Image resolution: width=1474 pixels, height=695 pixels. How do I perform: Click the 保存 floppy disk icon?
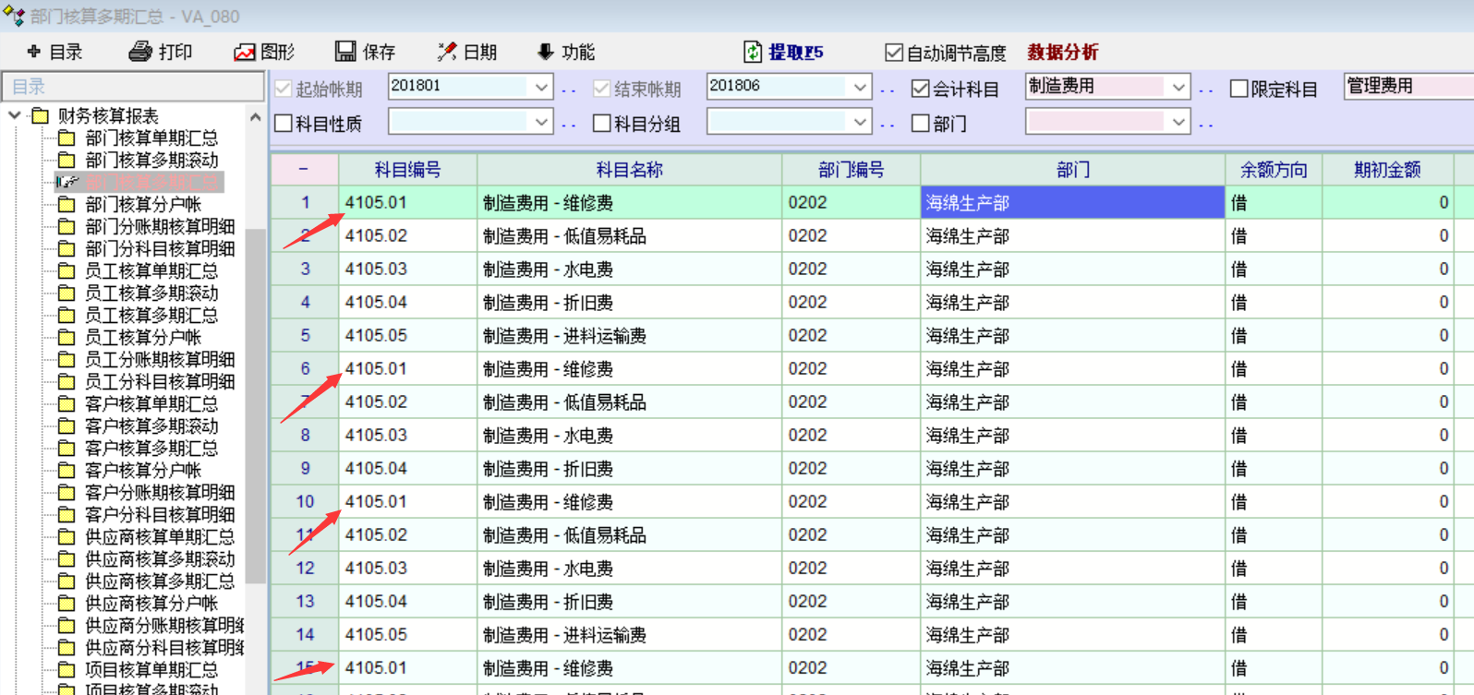[x=345, y=52]
